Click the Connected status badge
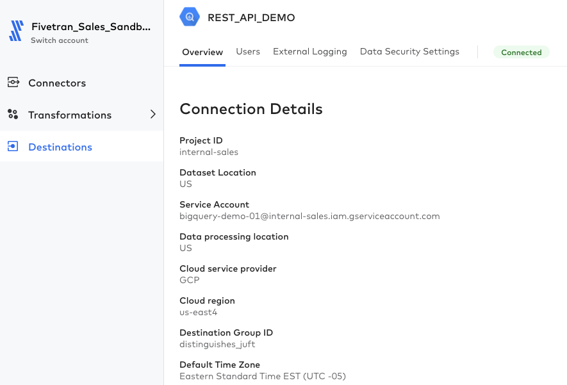The height and width of the screenshot is (385, 567). click(521, 53)
